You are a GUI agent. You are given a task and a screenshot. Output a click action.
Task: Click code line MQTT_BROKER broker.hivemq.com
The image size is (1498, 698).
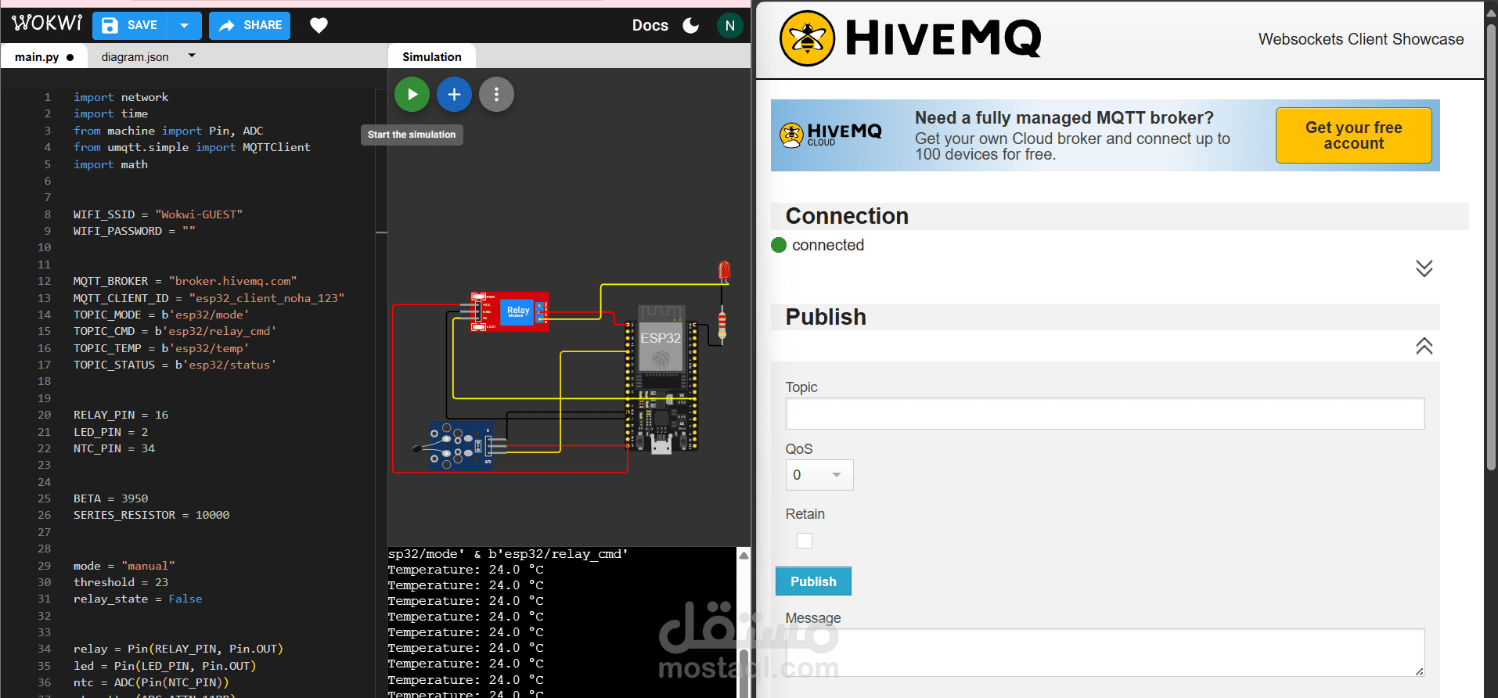coord(185,281)
